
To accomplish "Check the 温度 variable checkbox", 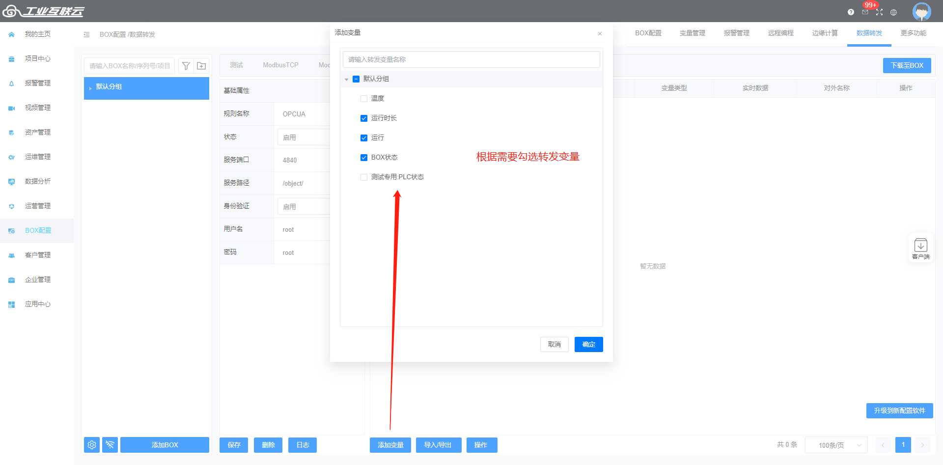I will pos(364,99).
